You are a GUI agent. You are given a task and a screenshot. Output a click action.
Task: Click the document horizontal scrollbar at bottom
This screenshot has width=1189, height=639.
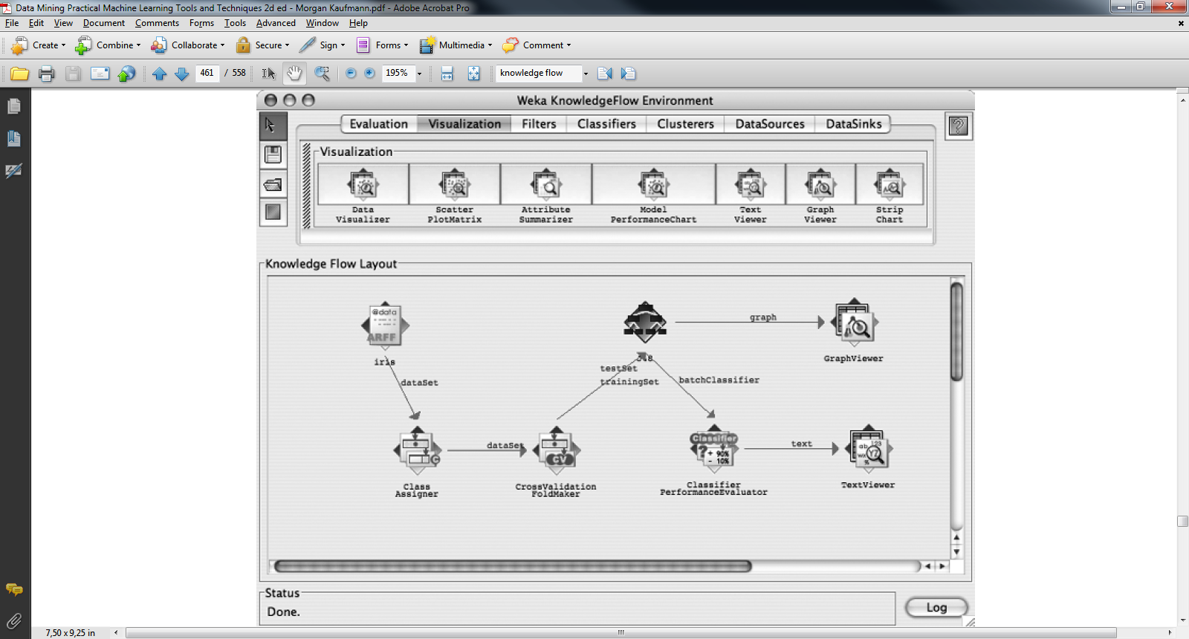point(621,633)
